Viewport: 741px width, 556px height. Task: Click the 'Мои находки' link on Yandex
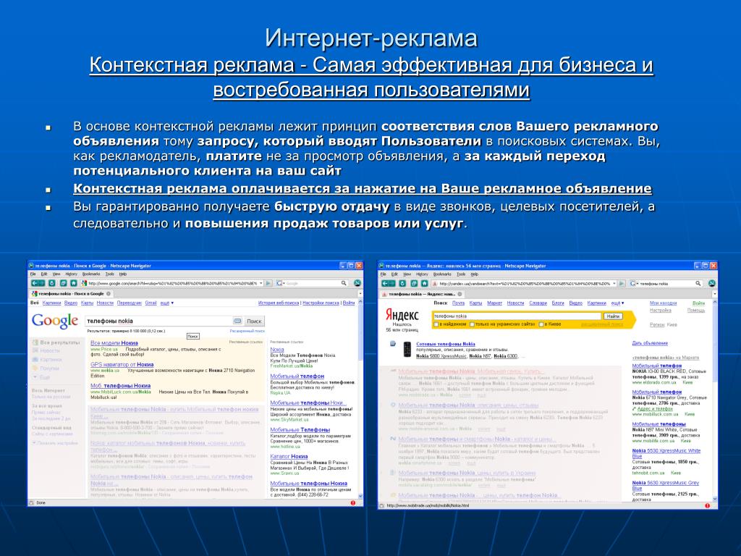tap(663, 303)
